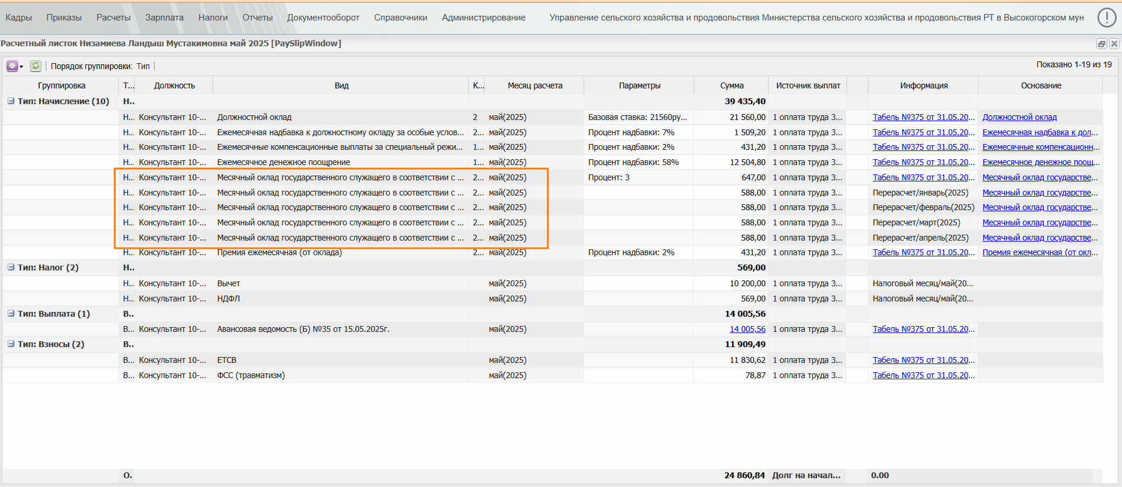Open Месячный оклад link in Перерасчет/апрель row
This screenshot has height=487, width=1122.
pyautogui.click(x=1040, y=238)
